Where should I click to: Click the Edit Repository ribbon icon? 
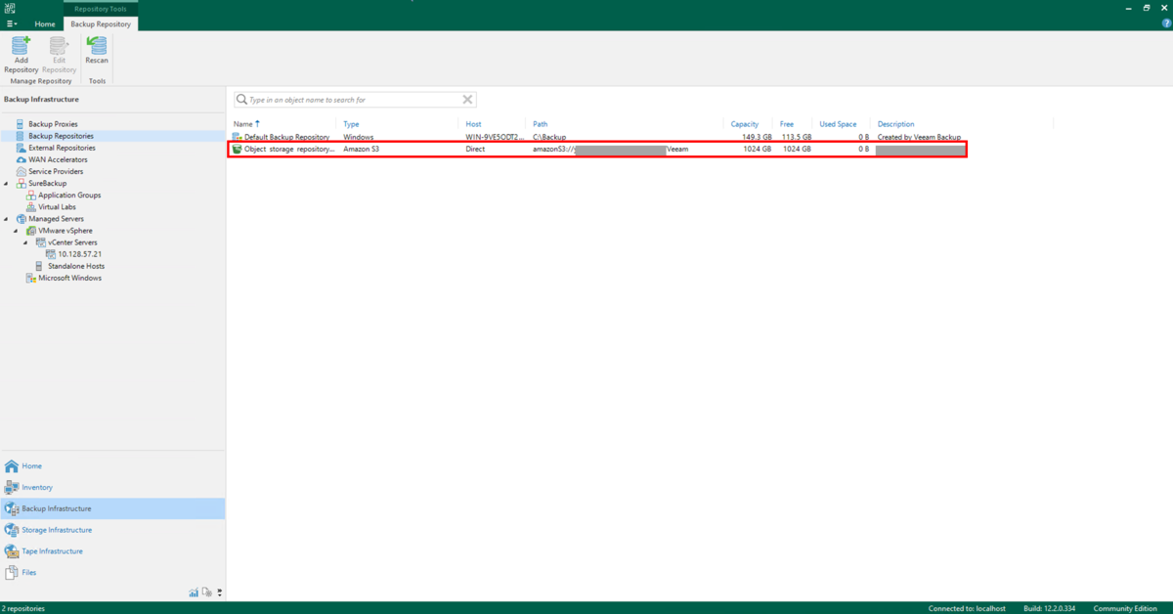click(59, 45)
